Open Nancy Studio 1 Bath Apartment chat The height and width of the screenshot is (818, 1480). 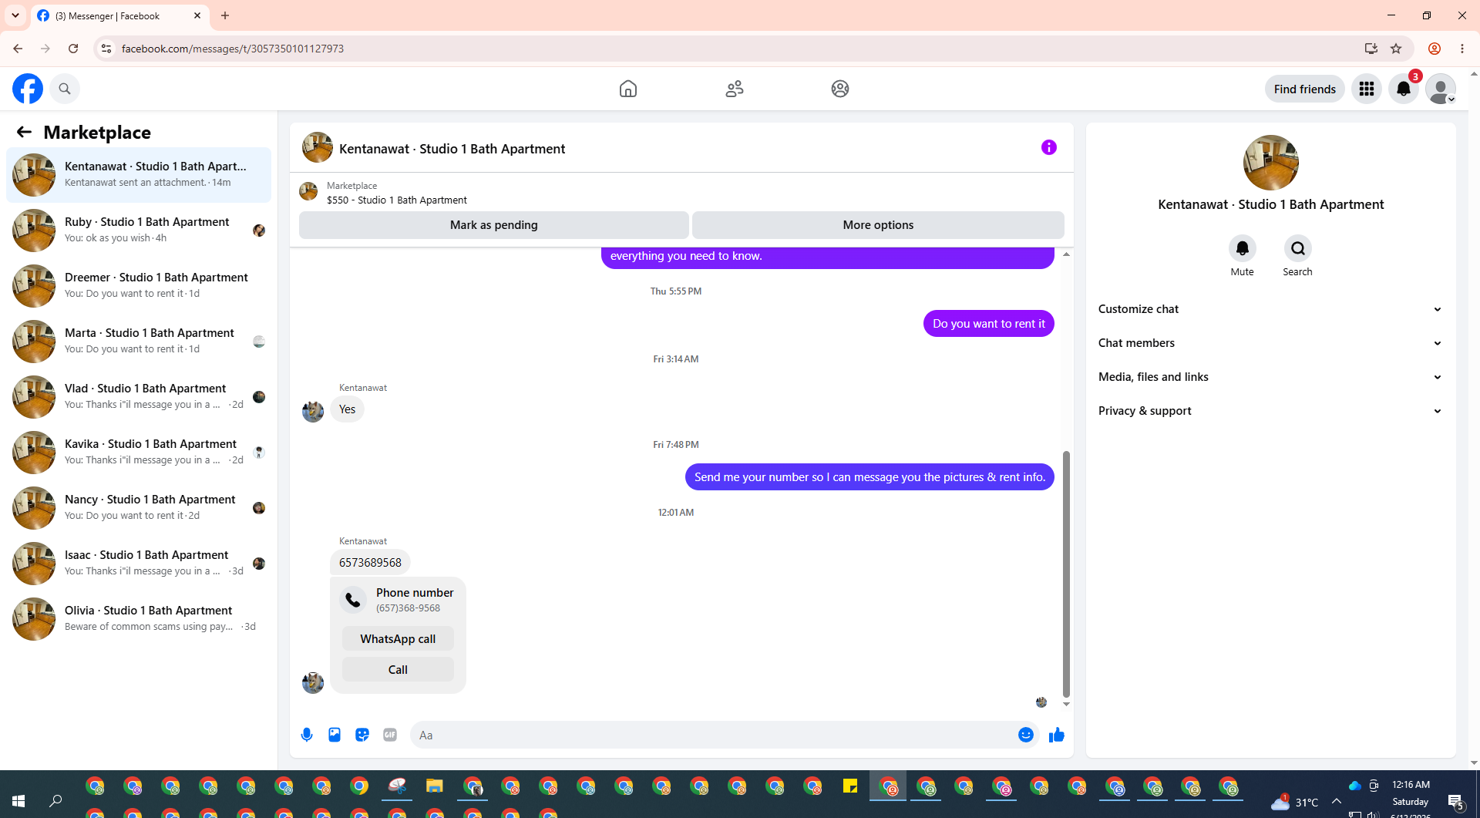139,508
